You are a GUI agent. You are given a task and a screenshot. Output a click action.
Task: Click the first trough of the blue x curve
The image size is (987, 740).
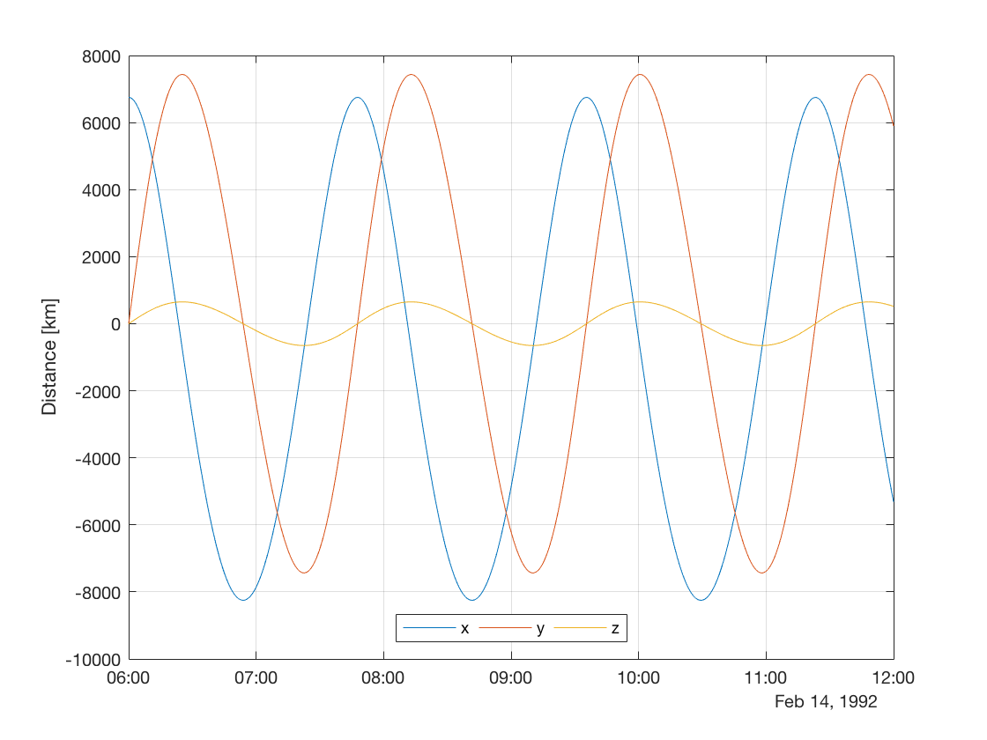(244, 600)
